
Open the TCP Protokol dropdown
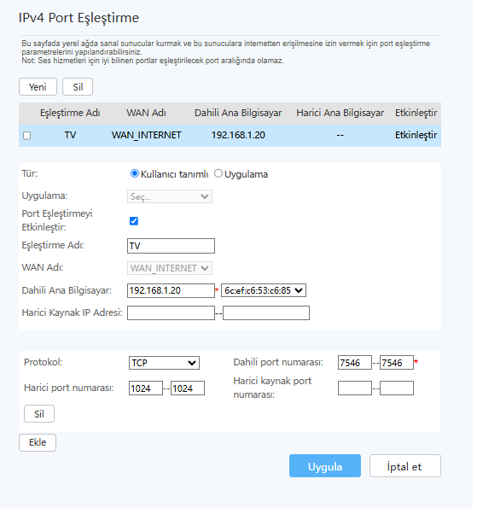tap(164, 363)
